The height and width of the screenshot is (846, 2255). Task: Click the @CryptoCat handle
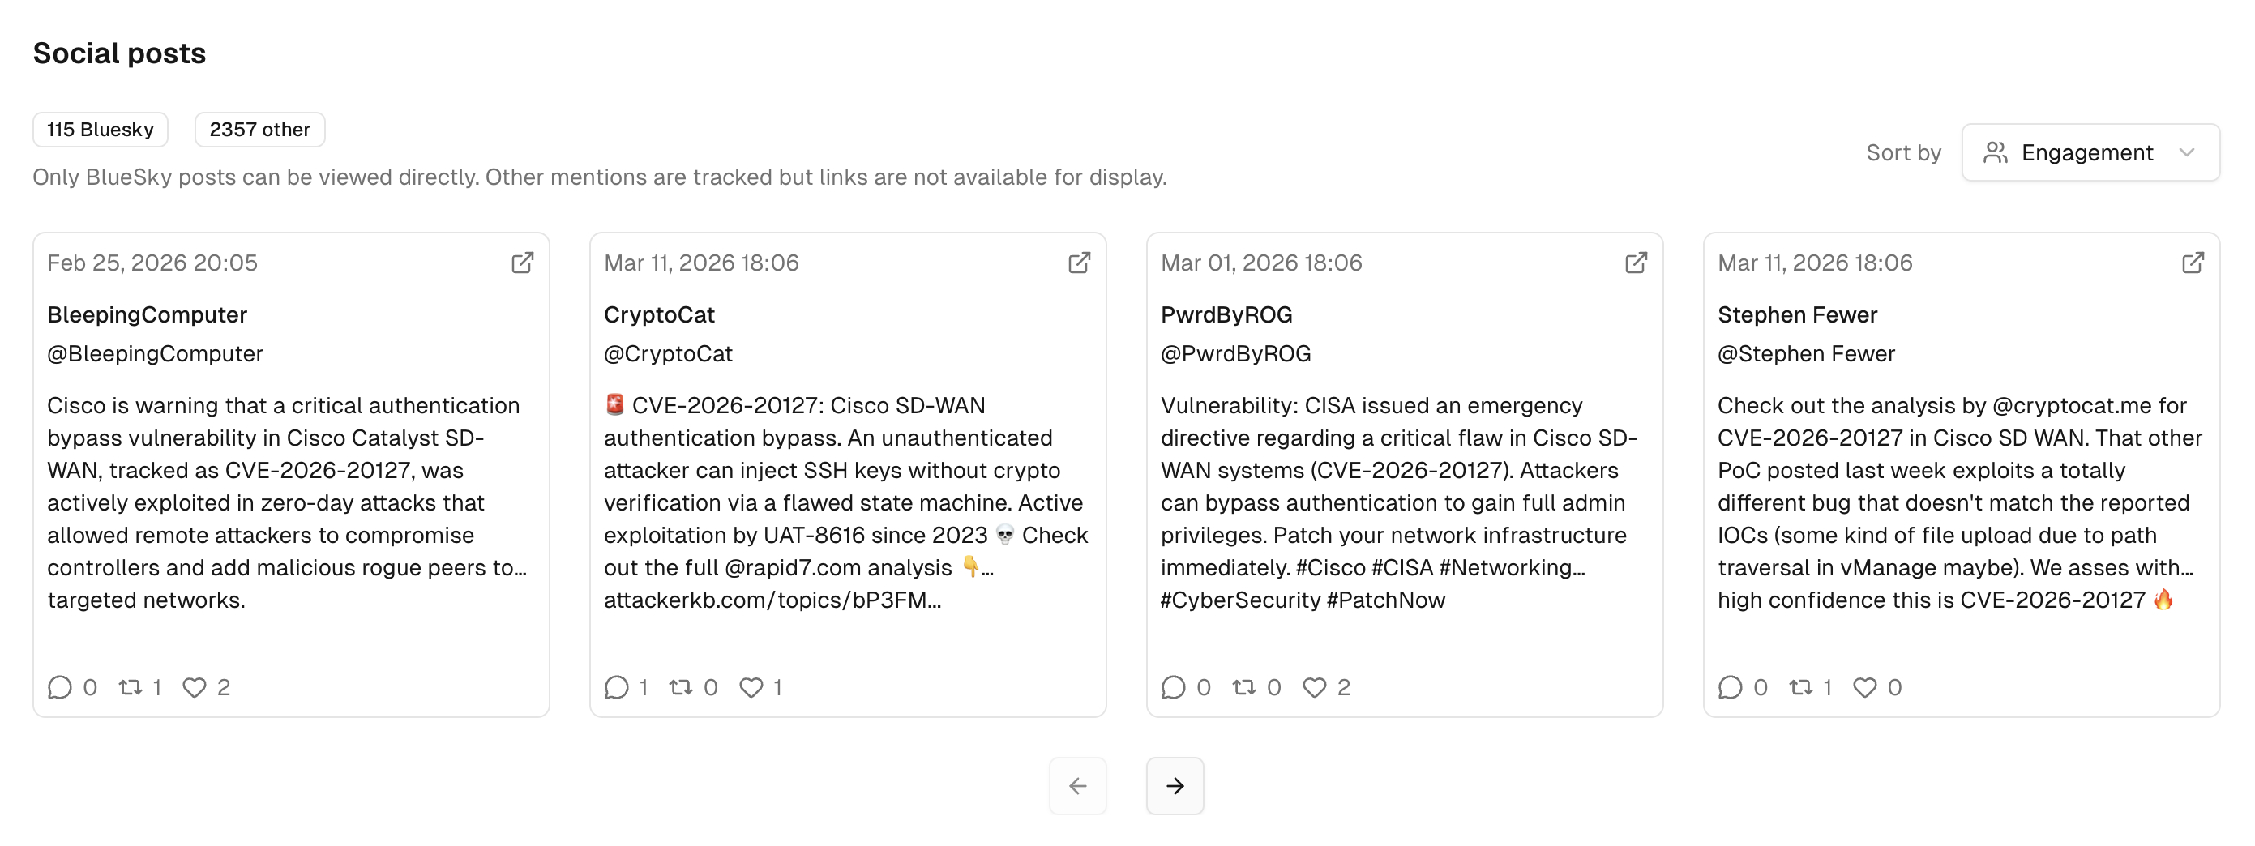click(668, 353)
